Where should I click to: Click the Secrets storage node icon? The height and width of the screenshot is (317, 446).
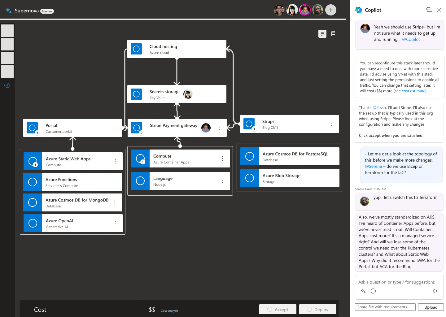click(x=136, y=94)
